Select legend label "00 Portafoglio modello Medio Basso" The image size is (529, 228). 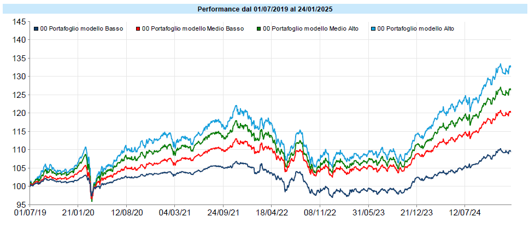(x=193, y=29)
